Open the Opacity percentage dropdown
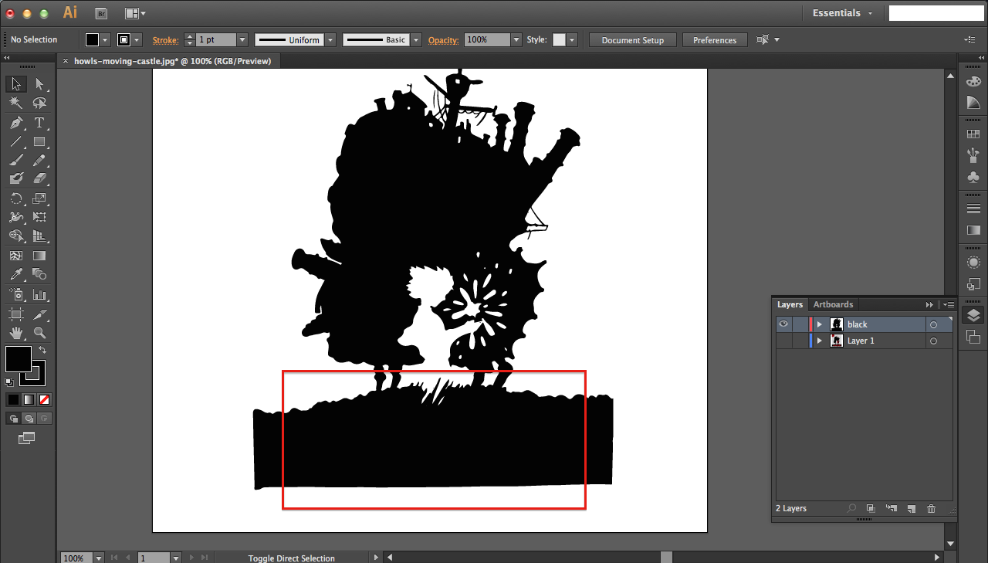Viewport: 988px width, 563px height. (x=516, y=39)
